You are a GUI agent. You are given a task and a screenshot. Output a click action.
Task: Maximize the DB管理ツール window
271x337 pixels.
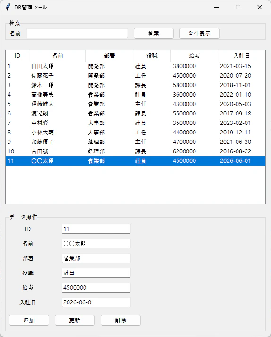coord(238,7)
